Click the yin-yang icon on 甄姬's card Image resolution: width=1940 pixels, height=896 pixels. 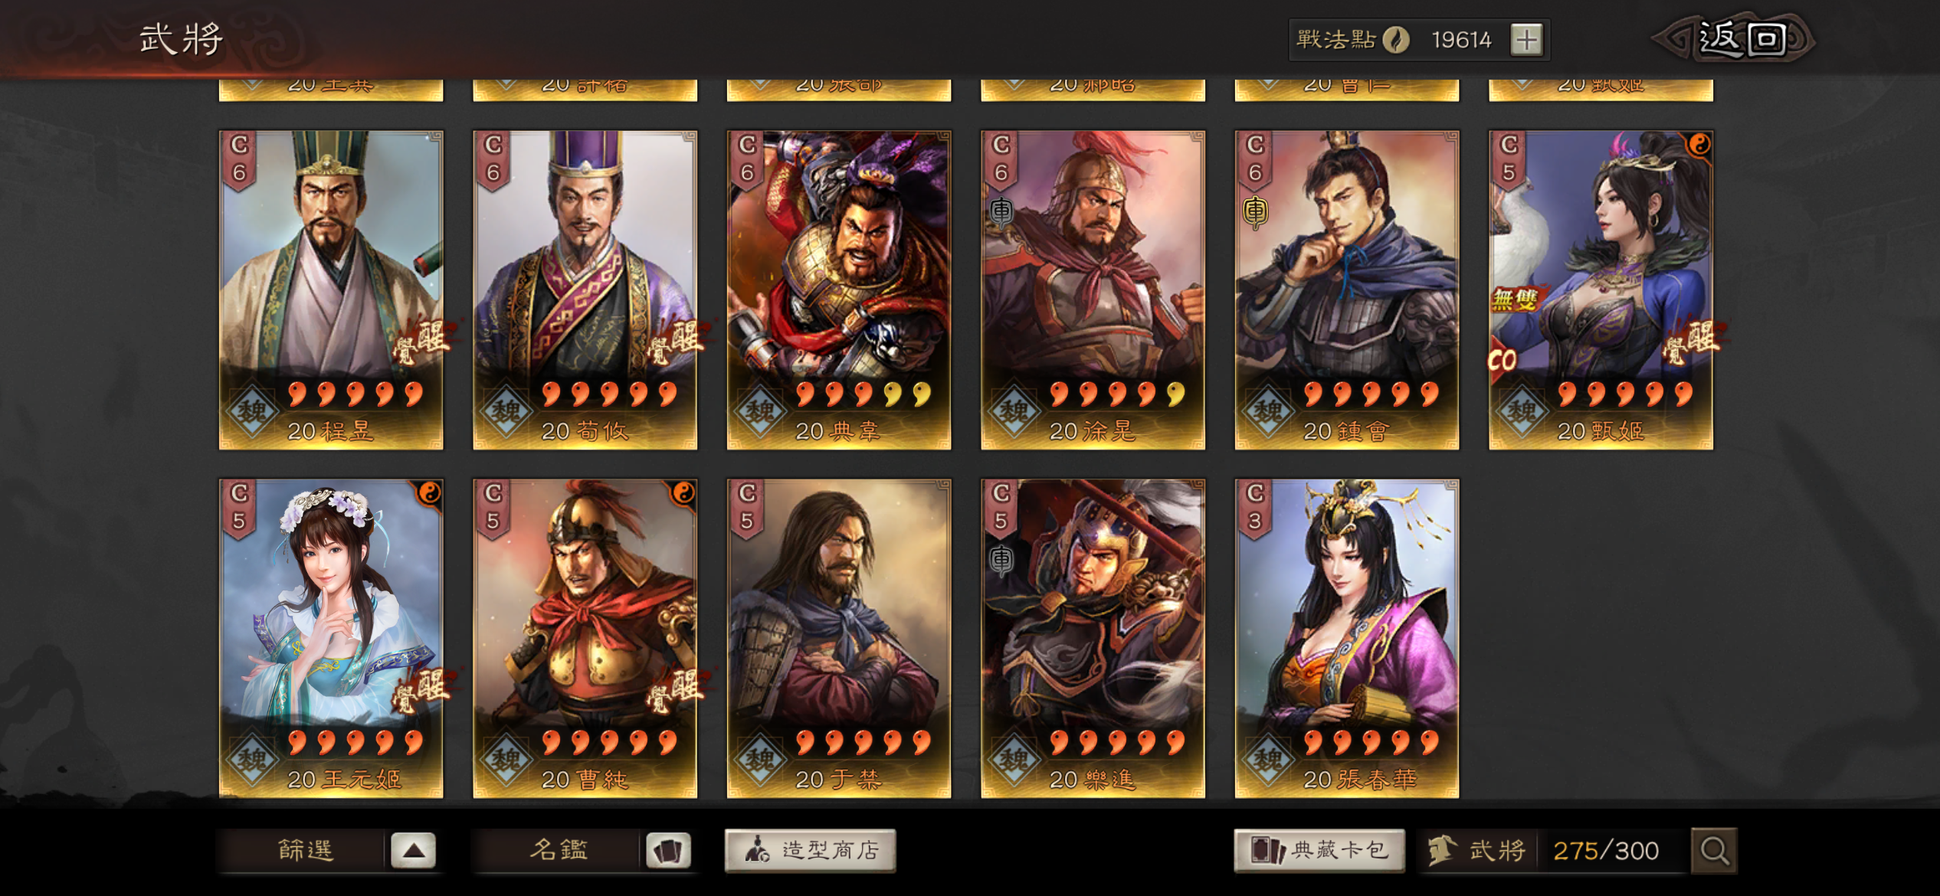1699,144
